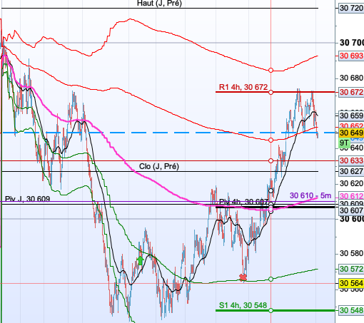Click the 30 607 axis price tag
This screenshot has width=364, height=323.
tap(351, 210)
